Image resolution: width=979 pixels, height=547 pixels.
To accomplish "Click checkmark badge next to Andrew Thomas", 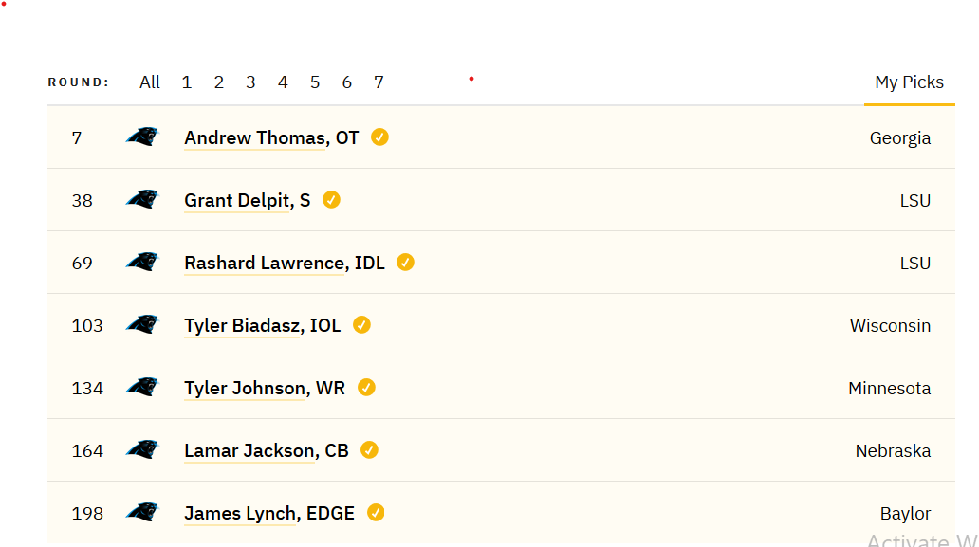I will point(379,137).
